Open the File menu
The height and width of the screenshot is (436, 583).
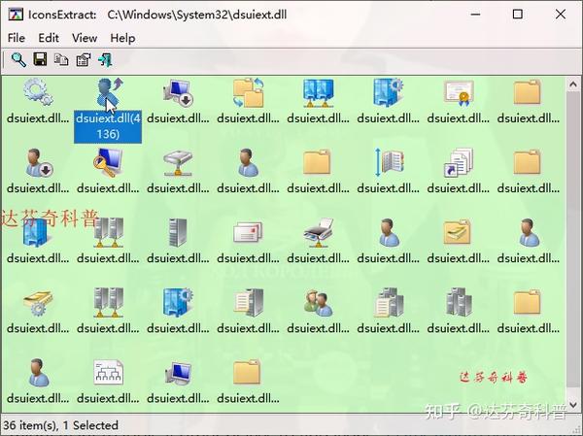pos(16,38)
